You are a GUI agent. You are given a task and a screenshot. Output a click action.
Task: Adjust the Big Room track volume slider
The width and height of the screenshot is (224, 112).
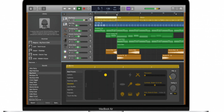tap(81, 20)
